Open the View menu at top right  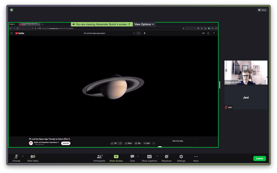[x=262, y=10]
